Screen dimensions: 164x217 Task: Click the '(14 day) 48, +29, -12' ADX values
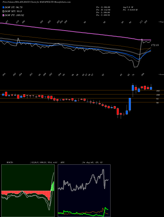click(x=92, y=162)
